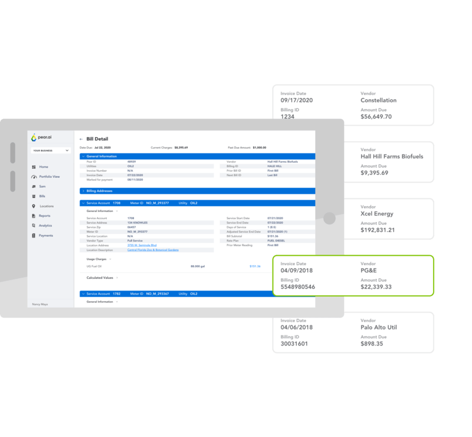Viewport: 472px width, 437px height.
Task: Select the Constellation invoice card
Action: click(x=353, y=105)
